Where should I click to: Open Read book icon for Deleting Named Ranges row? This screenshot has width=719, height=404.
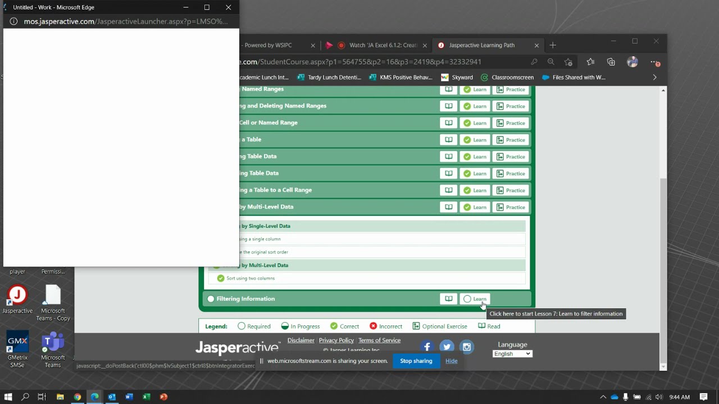point(448,106)
